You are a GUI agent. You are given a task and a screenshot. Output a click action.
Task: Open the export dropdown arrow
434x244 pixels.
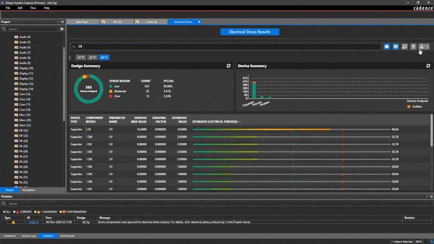click(x=427, y=47)
